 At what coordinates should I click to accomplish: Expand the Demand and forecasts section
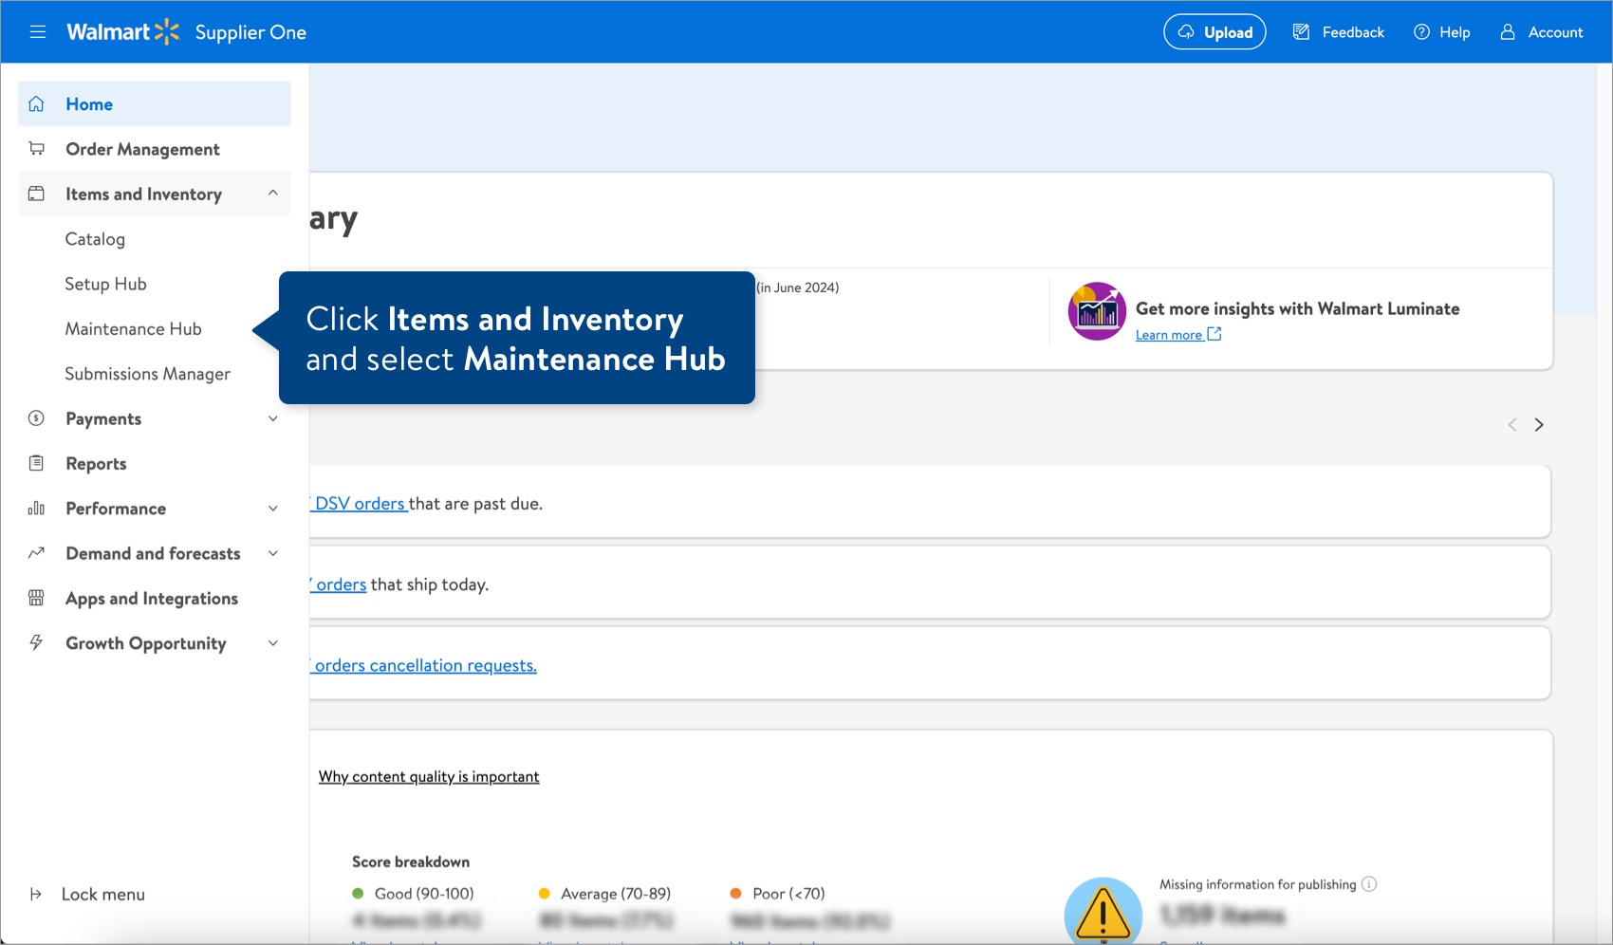tap(273, 553)
